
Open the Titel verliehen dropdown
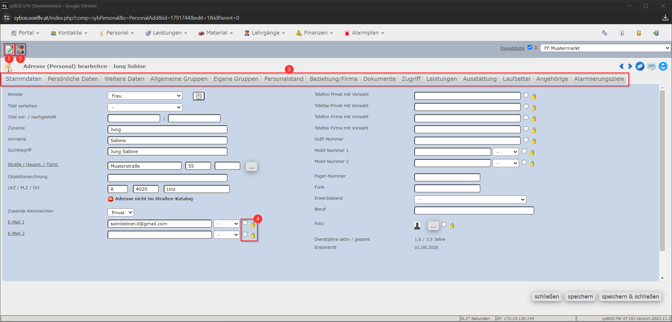(145, 107)
